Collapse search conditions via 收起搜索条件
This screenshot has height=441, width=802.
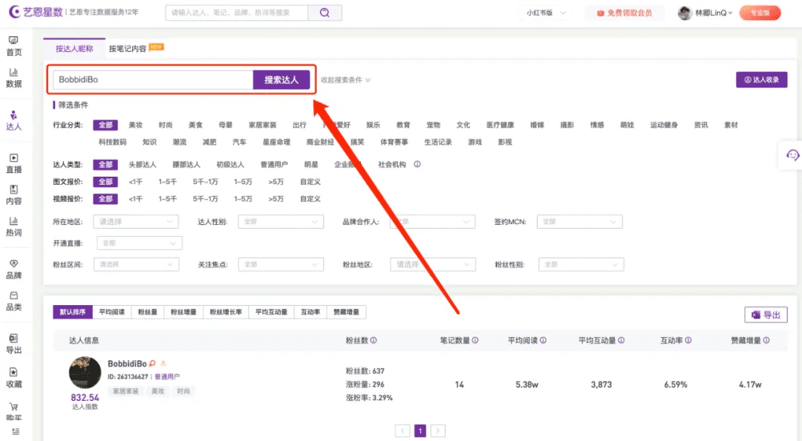click(x=346, y=79)
